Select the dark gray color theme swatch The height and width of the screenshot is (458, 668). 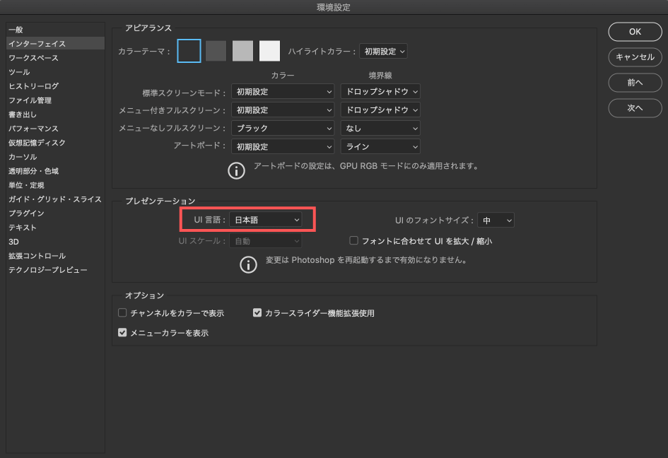pos(216,51)
